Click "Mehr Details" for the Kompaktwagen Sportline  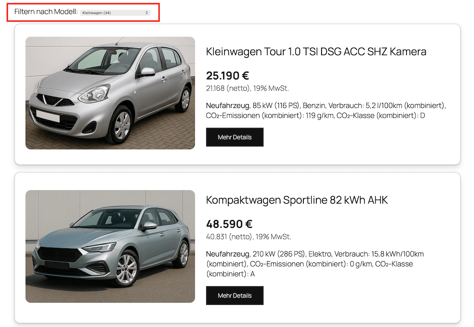235,295
